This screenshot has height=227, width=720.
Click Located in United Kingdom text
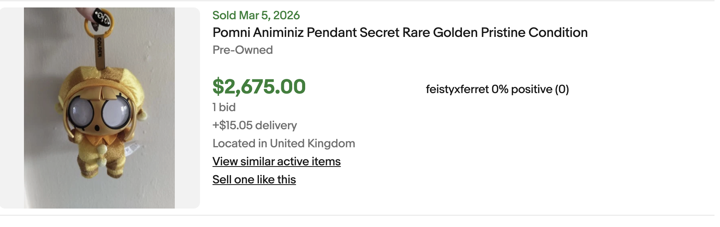(284, 143)
